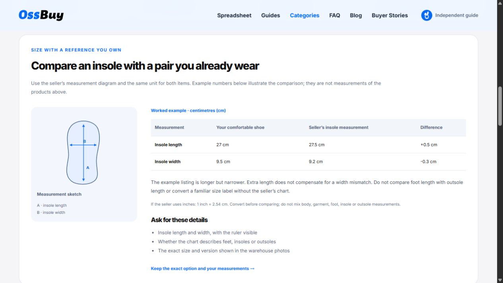503x283 pixels.
Task: Click the scrollbar up arrow
Action: pos(500,3)
